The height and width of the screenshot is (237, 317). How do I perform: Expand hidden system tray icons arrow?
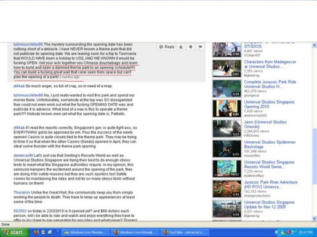coord(277,232)
